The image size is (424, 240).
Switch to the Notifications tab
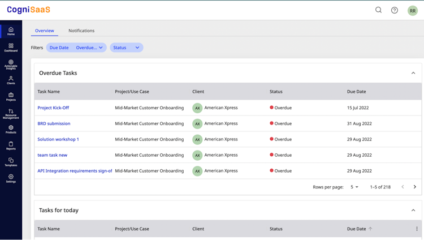click(81, 31)
